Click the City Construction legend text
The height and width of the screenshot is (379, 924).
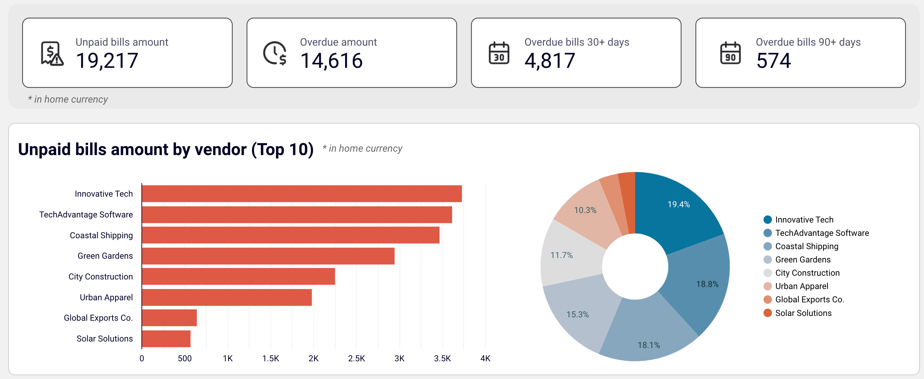807,273
